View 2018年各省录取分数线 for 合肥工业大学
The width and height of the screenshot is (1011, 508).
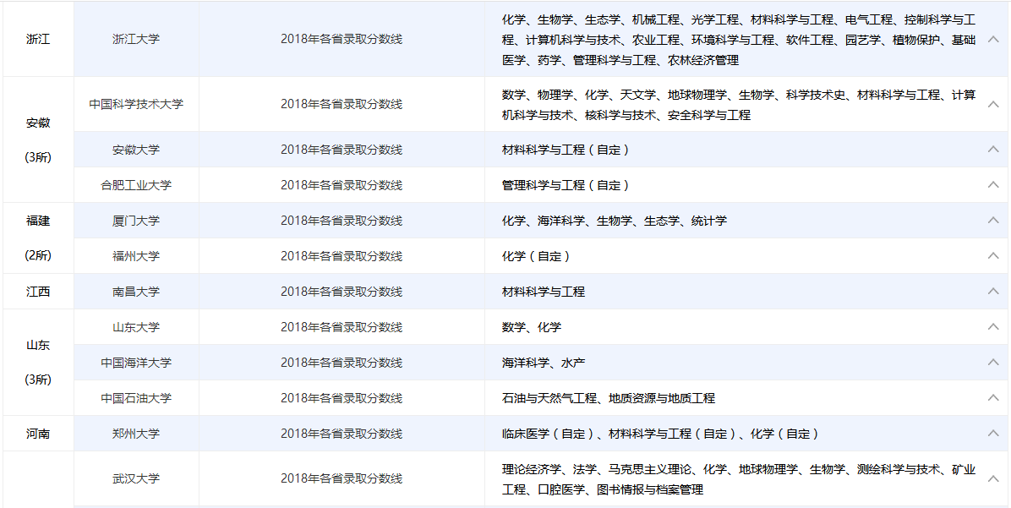pos(341,185)
